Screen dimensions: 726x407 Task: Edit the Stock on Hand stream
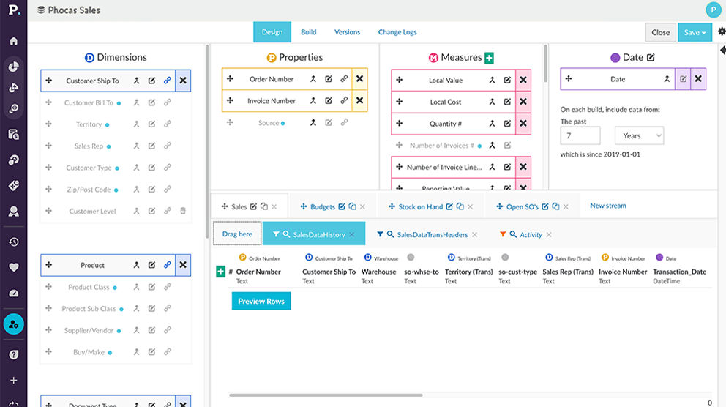tap(449, 206)
